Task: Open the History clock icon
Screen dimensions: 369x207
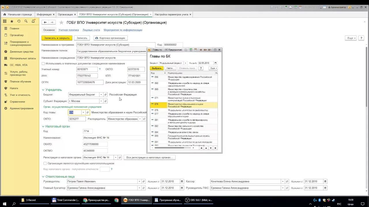Action: click(19, 21)
